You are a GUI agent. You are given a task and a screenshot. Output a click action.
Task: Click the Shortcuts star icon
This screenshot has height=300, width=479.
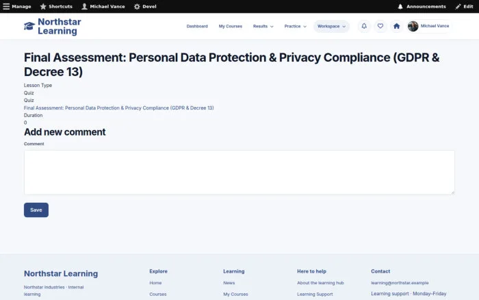click(43, 6)
